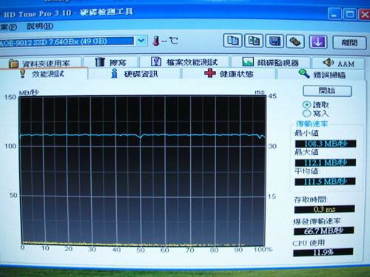The width and height of the screenshot is (370, 277).
Task: Click the 開始 start button
Action: click(x=327, y=91)
